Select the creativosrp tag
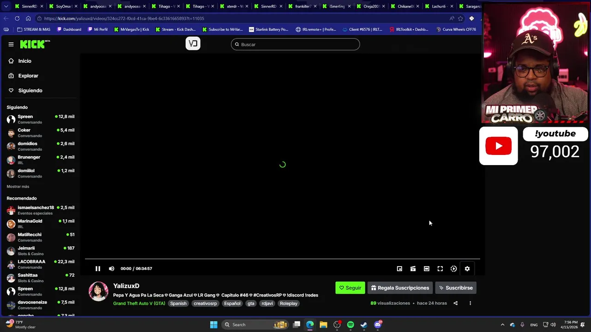 click(205, 303)
